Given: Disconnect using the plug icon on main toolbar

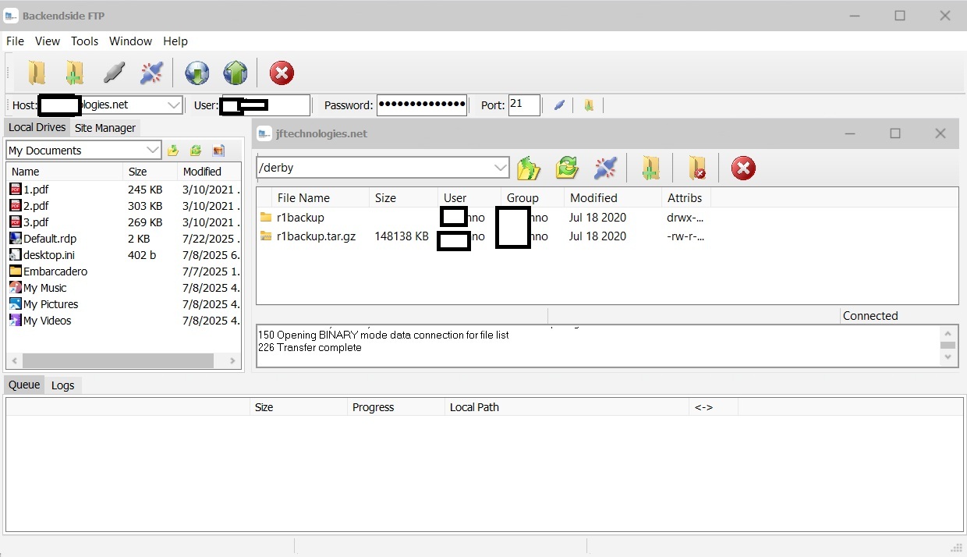Looking at the screenshot, I should (x=151, y=73).
